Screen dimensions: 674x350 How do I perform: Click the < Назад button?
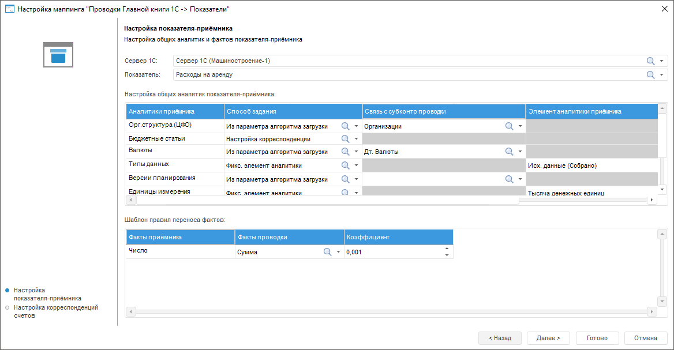click(500, 338)
